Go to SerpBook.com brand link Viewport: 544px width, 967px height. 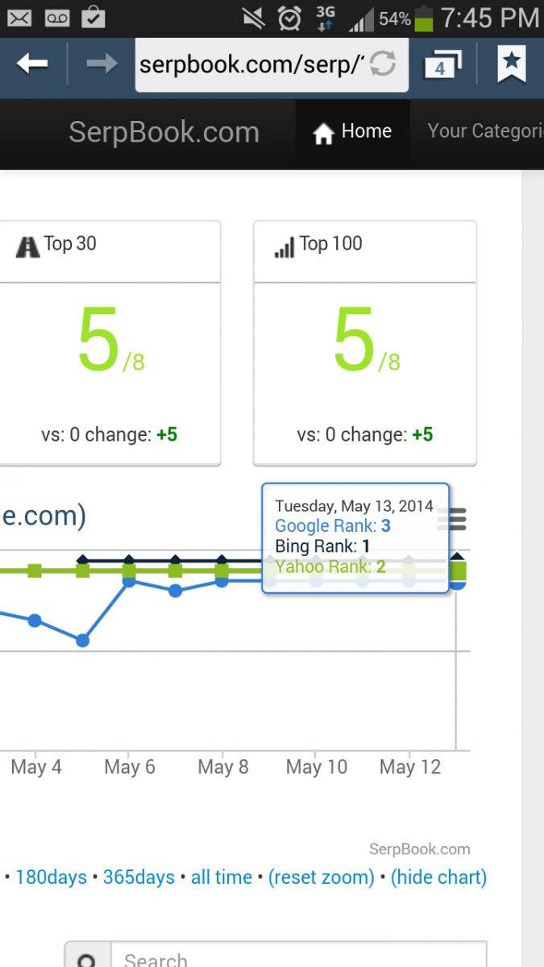tap(164, 132)
